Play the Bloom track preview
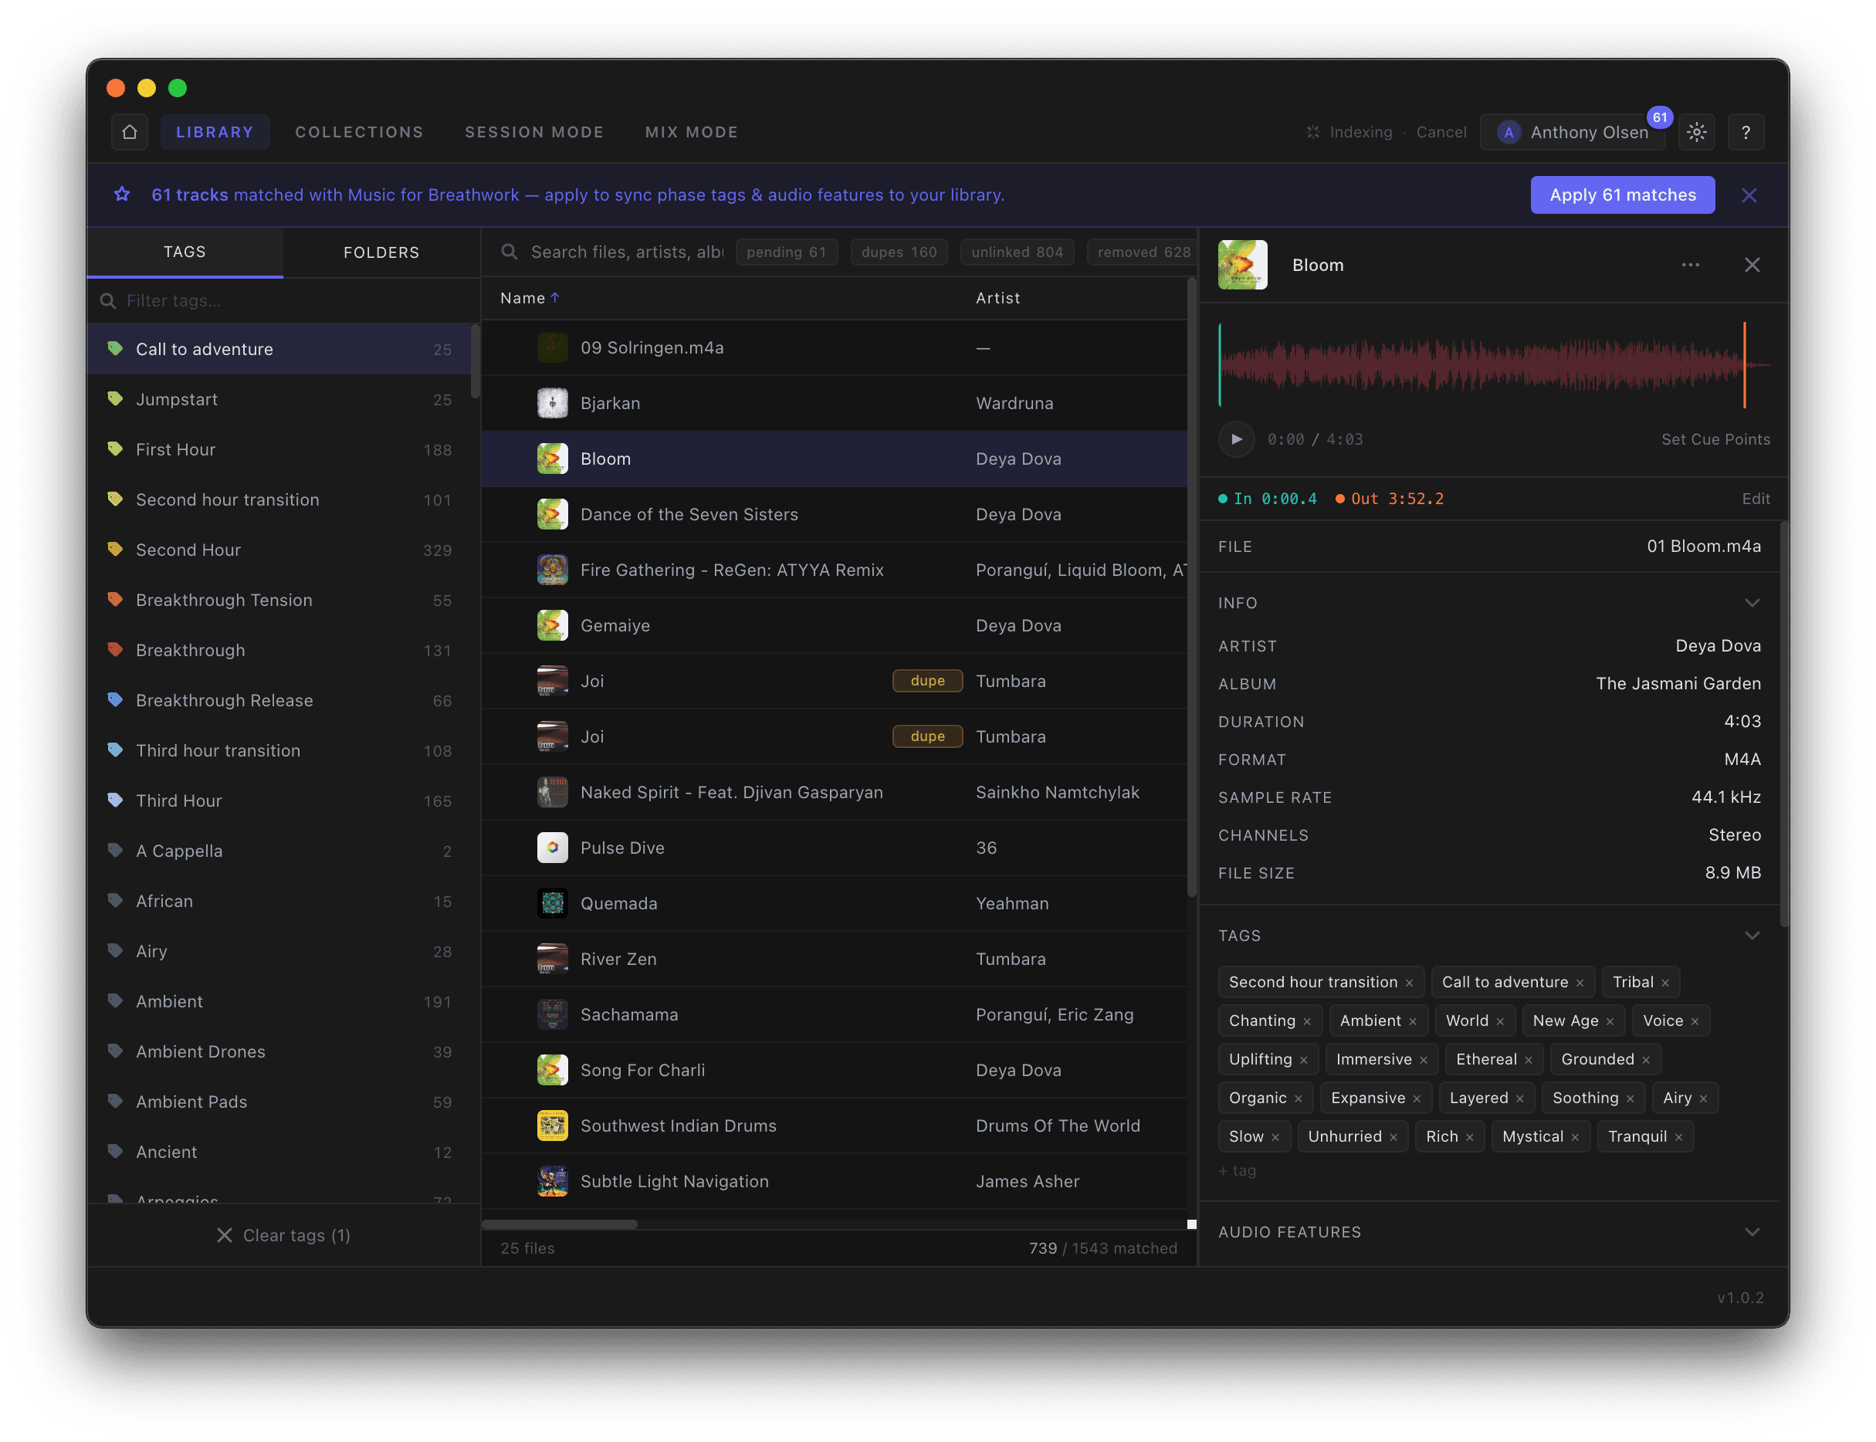 point(1237,439)
